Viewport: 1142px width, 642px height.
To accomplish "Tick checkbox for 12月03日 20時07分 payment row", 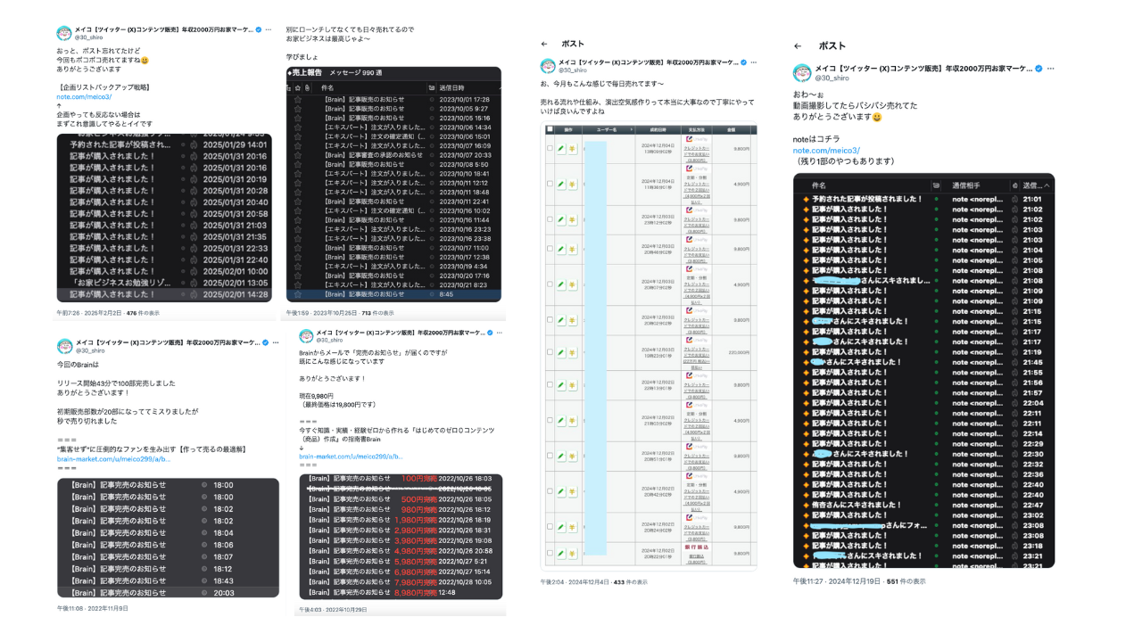I will [550, 285].
